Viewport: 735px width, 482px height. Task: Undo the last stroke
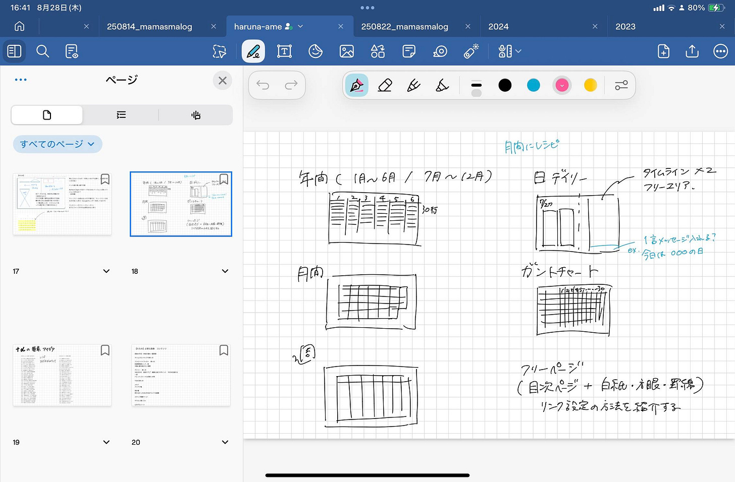coord(262,85)
